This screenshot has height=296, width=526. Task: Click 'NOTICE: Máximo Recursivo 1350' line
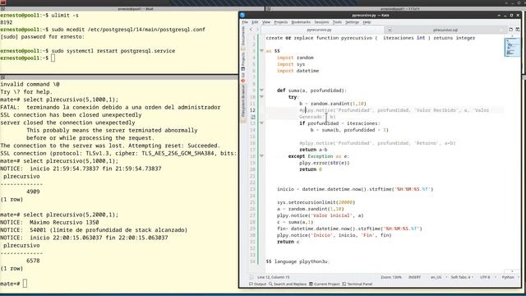(x=49, y=222)
